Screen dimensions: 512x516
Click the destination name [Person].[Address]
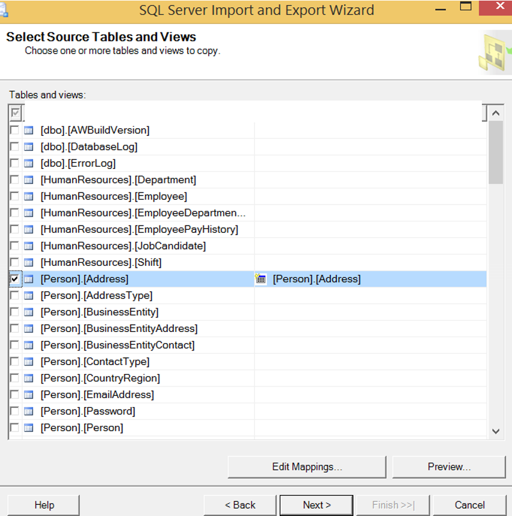click(x=316, y=279)
